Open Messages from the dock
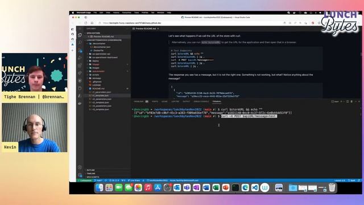The width and height of the screenshot is (364, 205). click(129, 187)
